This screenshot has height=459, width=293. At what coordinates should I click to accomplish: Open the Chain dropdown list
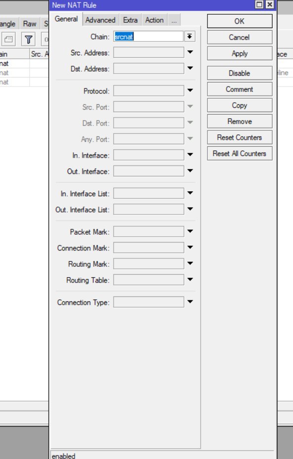pos(190,37)
